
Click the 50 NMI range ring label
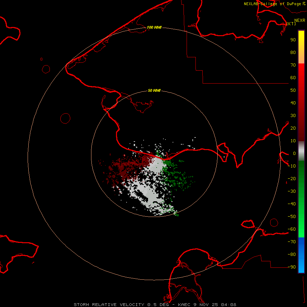pyautogui.click(x=154, y=90)
